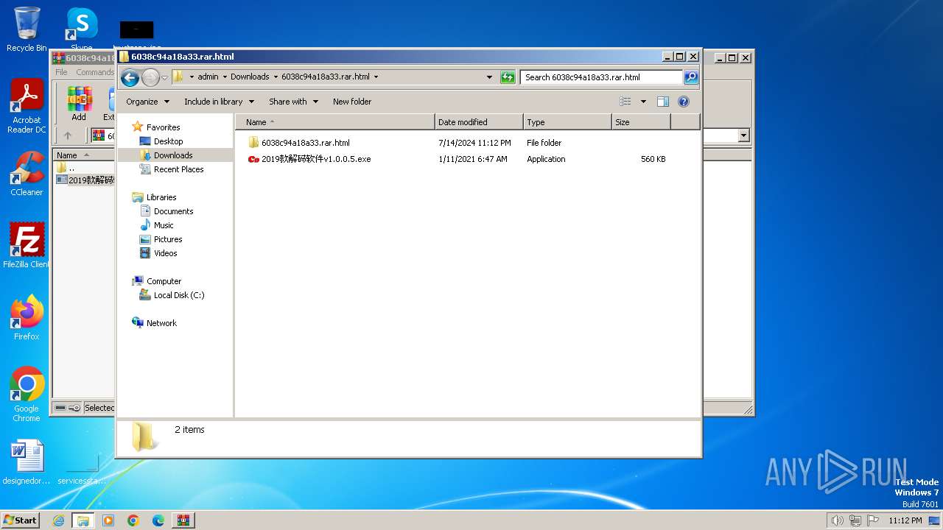The image size is (943, 530).
Task: Select the Downloads breadcrumb segment
Action: click(250, 77)
